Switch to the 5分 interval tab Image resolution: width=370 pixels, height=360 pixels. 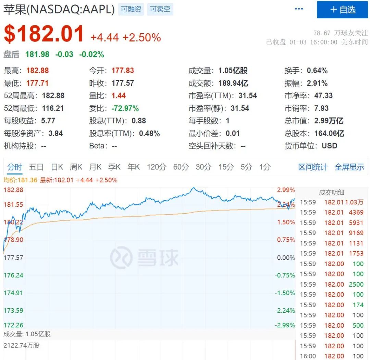coord(246,167)
